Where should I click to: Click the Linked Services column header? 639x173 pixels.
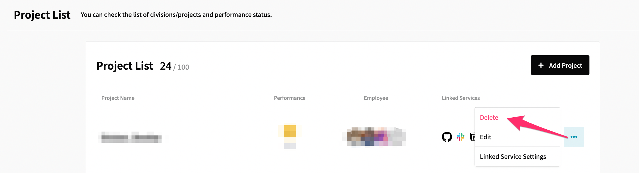point(461,98)
